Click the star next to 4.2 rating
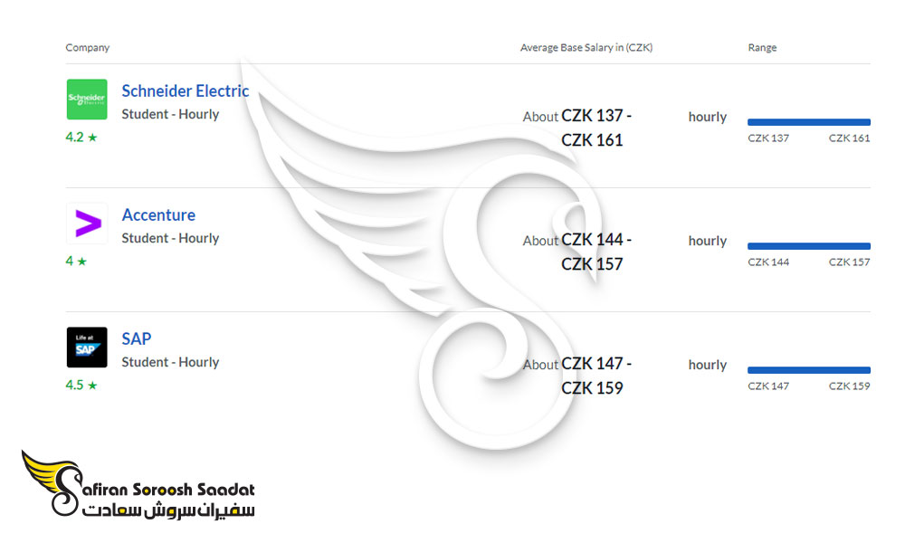905x543 pixels. click(92, 138)
